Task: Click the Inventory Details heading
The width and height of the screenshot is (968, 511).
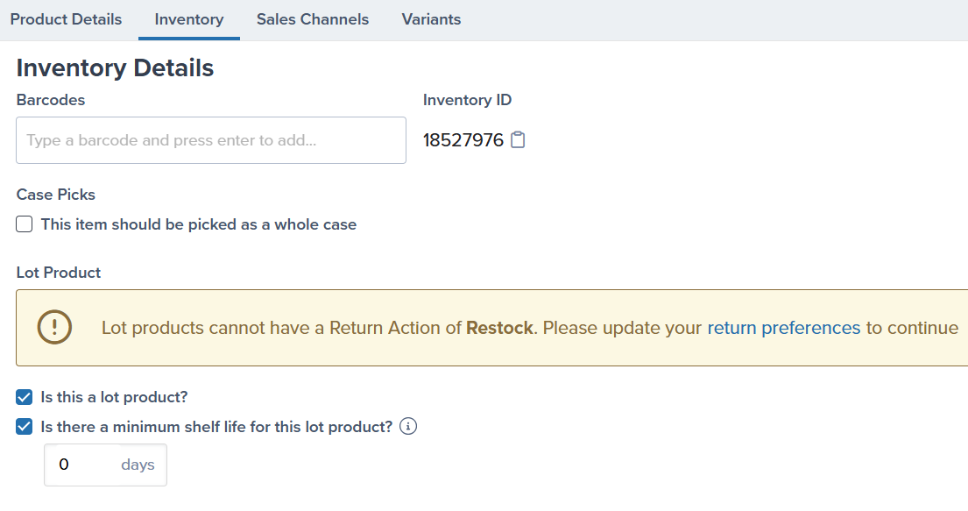Action: tap(115, 67)
